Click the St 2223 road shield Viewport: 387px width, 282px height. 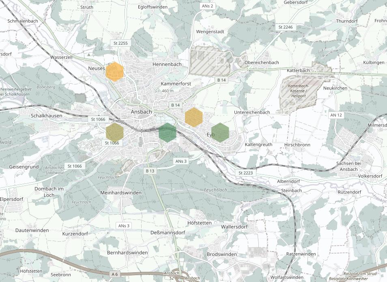(245, 173)
